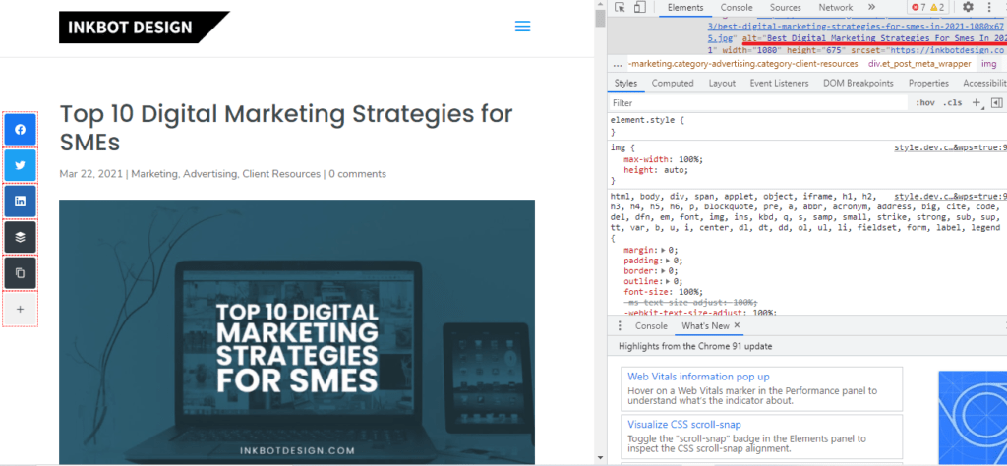Viewport: 1007px width, 466px height.
Task: Select the Styles sidebar tab
Action: (625, 83)
